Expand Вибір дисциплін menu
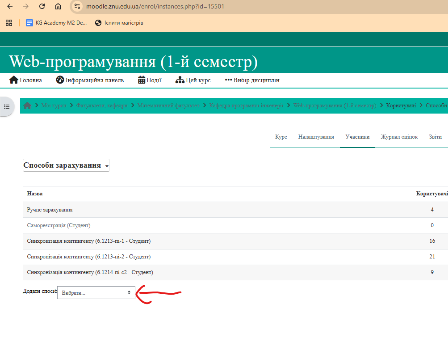Image resolution: width=448 pixels, height=355 pixels. click(252, 80)
